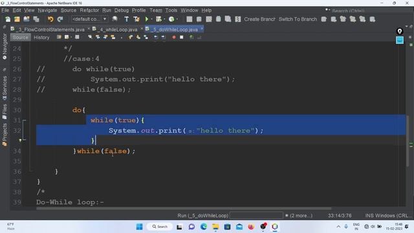
Task: Click the Create Branch button
Action: [x=259, y=19]
